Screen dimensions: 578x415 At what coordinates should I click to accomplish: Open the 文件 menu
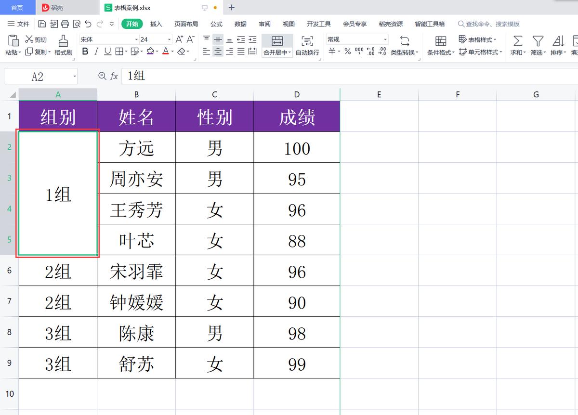coord(23,24)
